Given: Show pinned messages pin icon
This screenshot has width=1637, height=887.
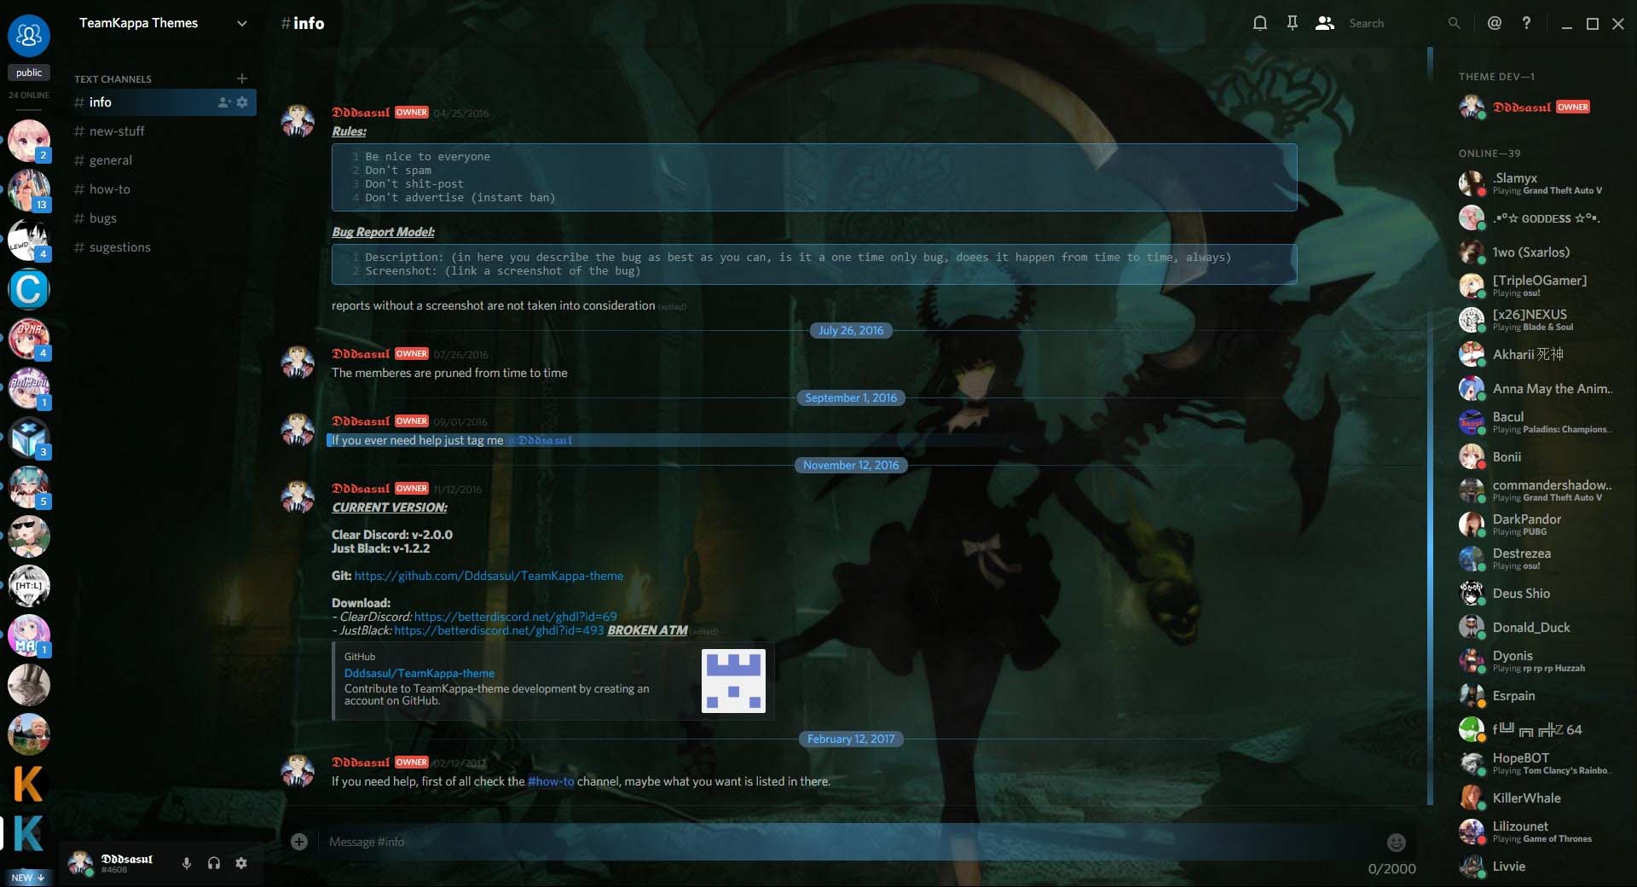Looking at the screenshot, I should click(x=1293, y=23).
